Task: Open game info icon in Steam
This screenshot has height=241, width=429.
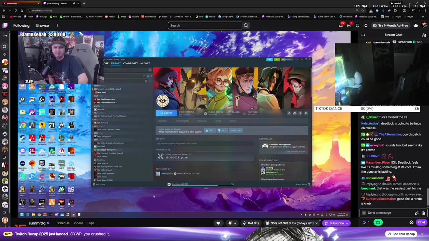Action: point(300,113)
